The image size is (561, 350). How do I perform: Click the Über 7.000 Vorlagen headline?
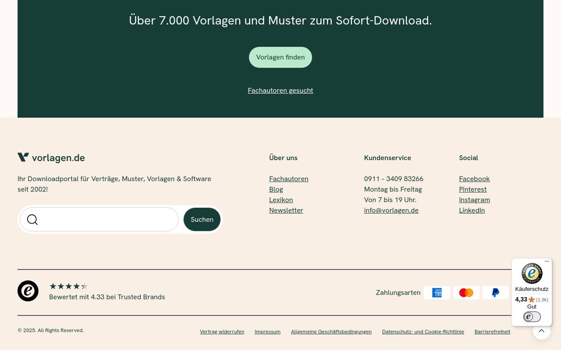(280, 21)
